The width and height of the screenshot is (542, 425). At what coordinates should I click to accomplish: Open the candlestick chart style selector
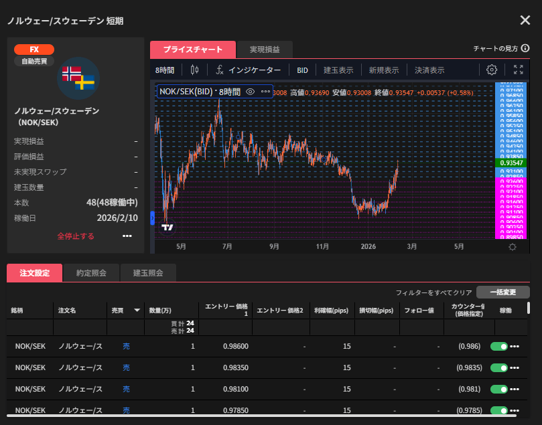(x=195, y=70)
